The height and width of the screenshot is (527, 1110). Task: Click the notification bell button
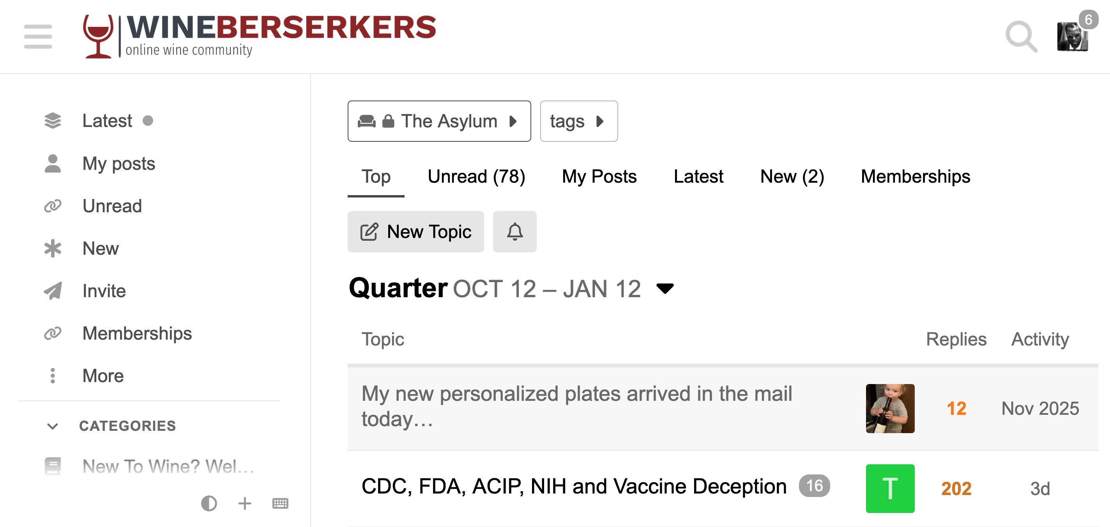[x=514, y=232]
